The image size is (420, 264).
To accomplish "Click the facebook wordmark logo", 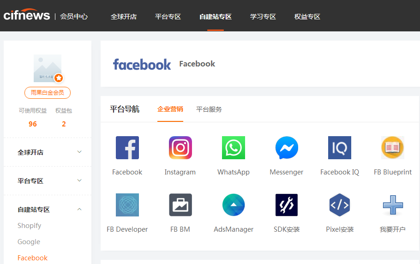I will tap(142, 64).
